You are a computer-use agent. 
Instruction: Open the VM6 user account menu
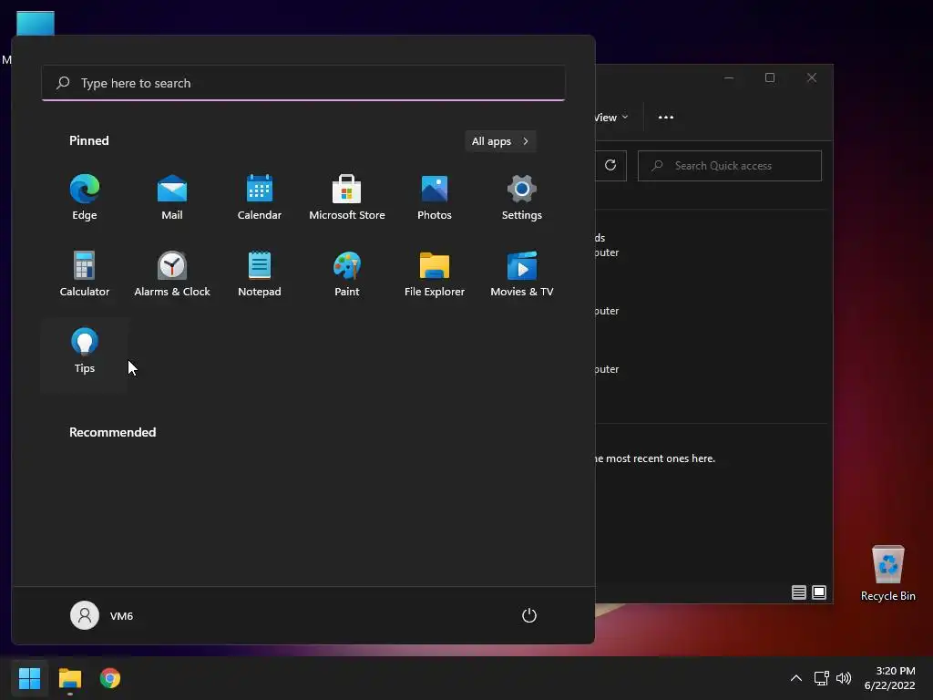click(x=102, y=615)
